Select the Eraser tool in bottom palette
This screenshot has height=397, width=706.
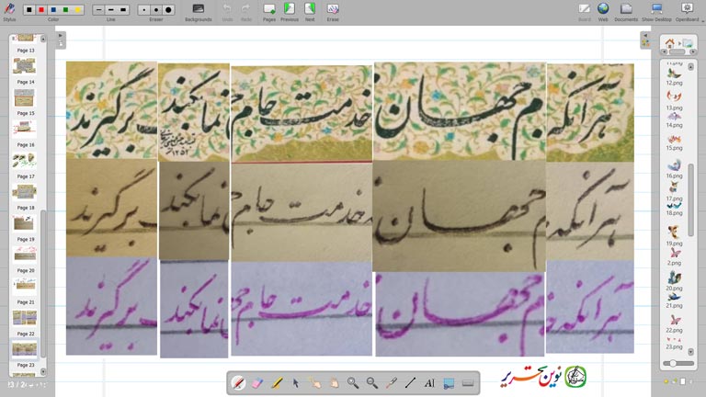257,382
